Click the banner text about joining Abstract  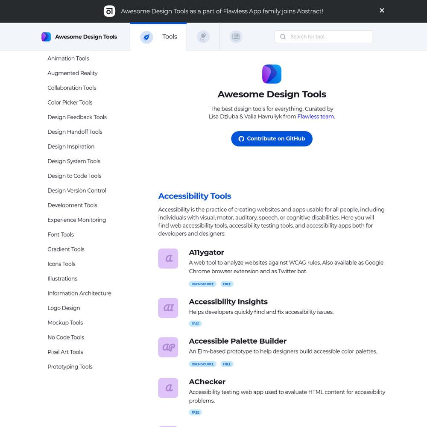(222, 12)
